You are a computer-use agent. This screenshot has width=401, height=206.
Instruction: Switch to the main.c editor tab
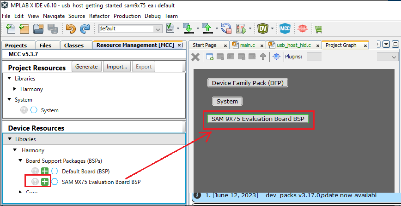(x=244, y=45)
